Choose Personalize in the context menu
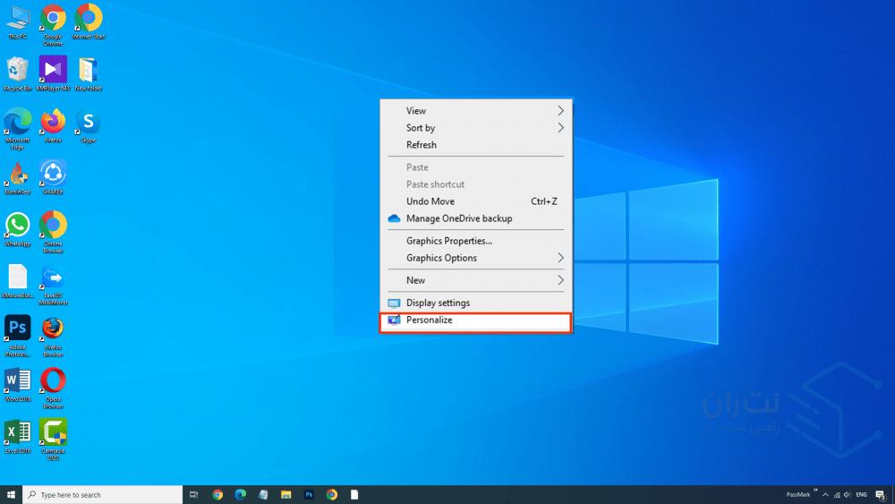 tap(476, 320)
